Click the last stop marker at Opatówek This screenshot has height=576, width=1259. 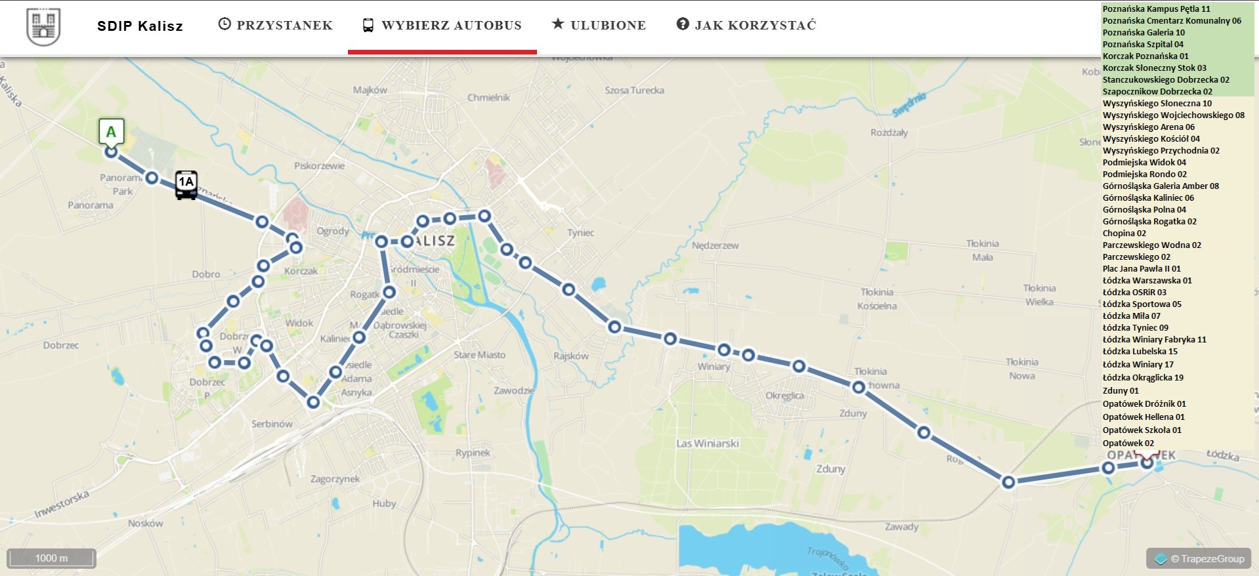click(1147, 463)
